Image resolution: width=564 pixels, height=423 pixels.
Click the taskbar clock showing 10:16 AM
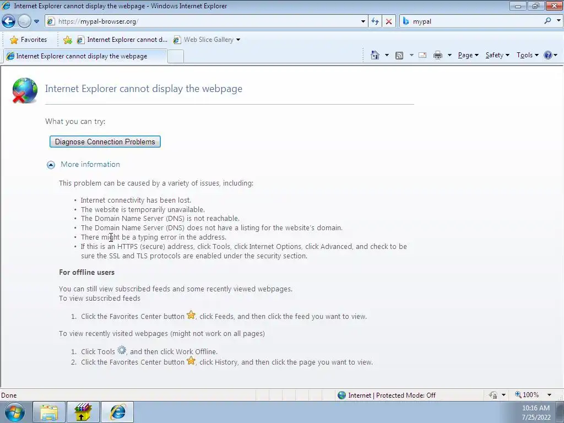point(536,413)
